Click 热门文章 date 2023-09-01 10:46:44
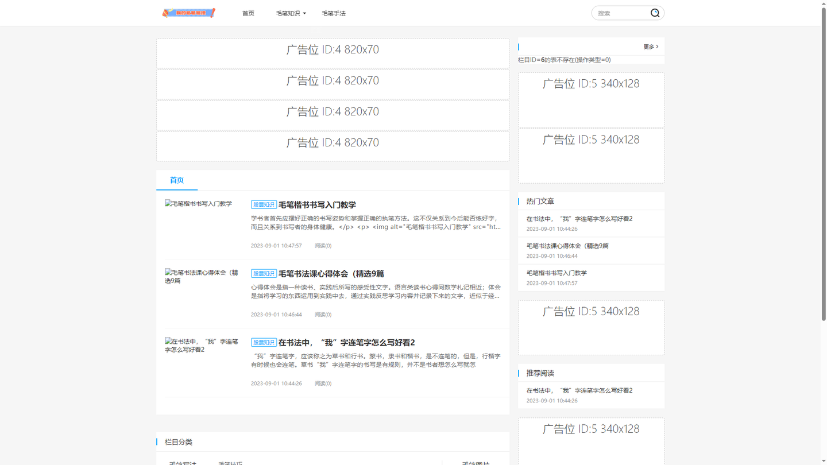827x465 pixels. point(552,256)
